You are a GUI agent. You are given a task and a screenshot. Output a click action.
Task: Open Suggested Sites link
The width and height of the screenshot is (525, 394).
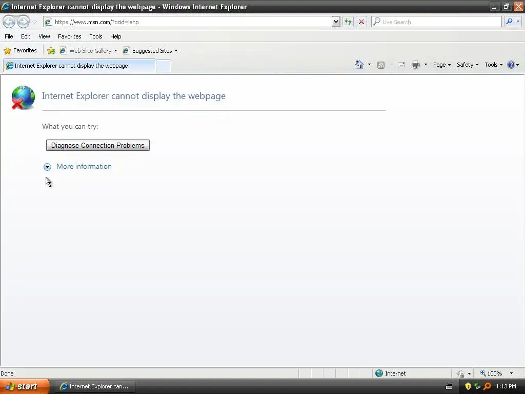(x=148, y=51)
